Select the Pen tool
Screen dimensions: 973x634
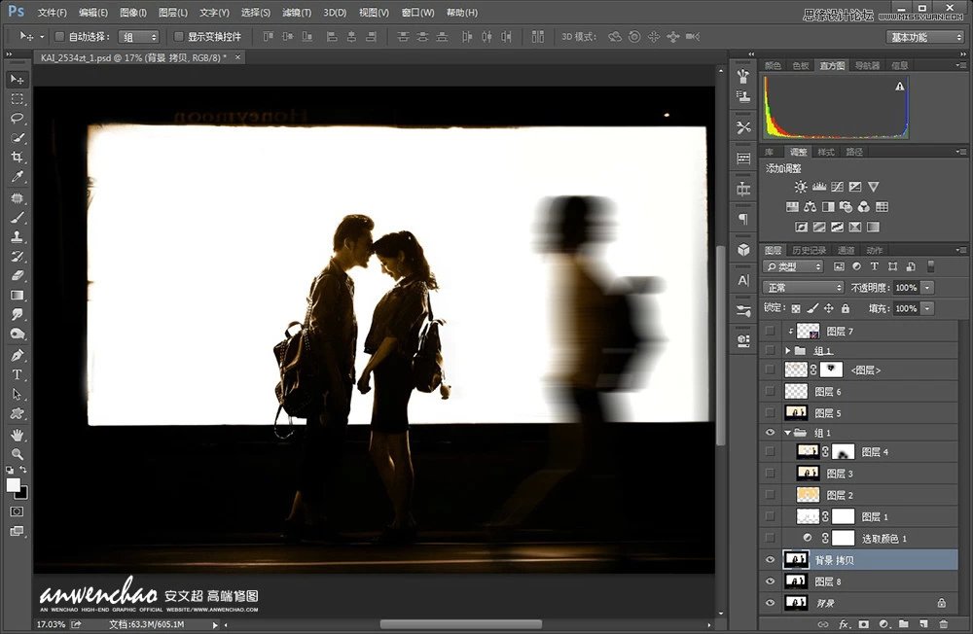[18, 355]
